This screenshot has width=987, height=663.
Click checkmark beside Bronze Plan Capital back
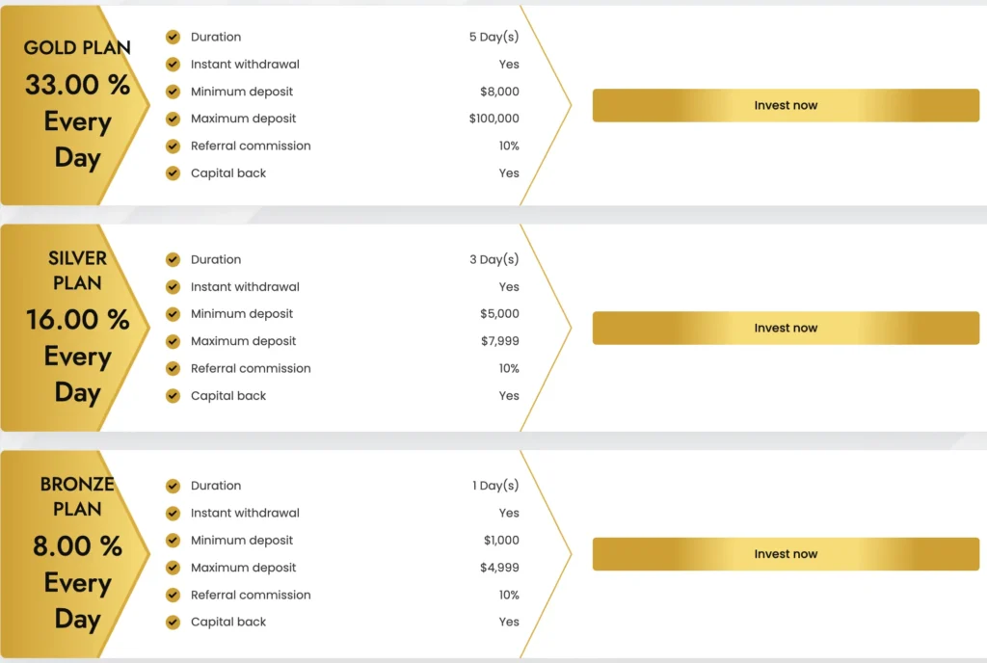[x=173, y=622]
